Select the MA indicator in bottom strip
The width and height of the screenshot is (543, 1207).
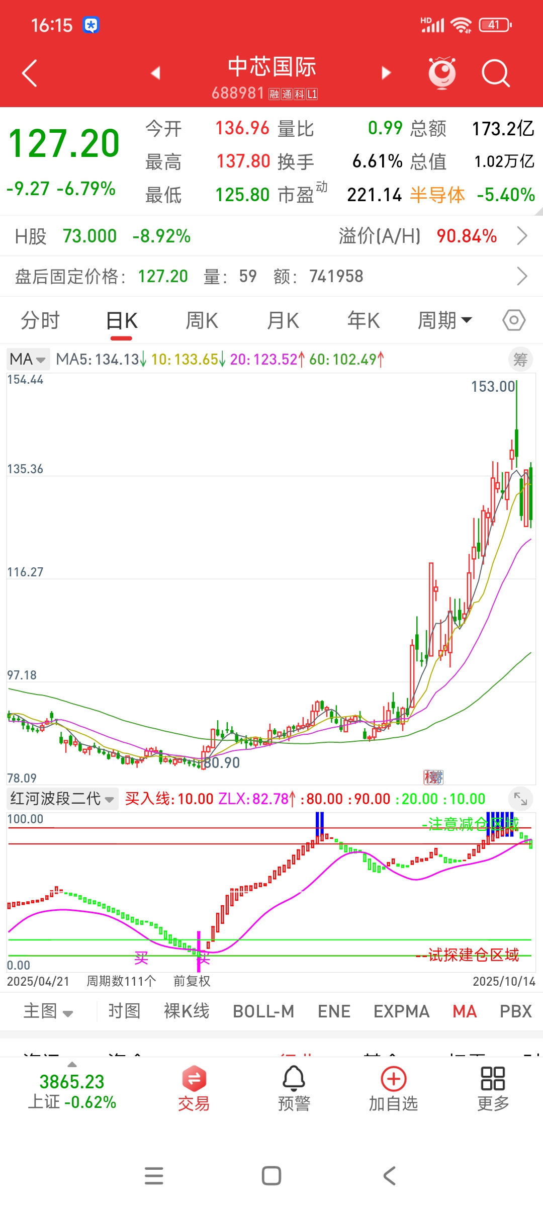pyautogui.click(x=465, y=1011)
